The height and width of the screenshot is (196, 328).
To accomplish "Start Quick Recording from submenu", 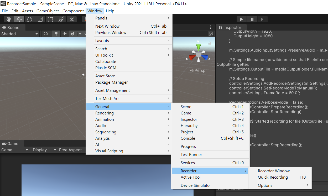I will click(x=280, y=177).
